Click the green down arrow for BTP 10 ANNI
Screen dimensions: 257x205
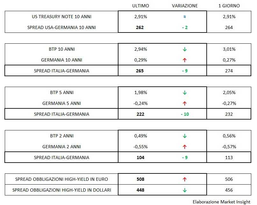tap(185, 49)
